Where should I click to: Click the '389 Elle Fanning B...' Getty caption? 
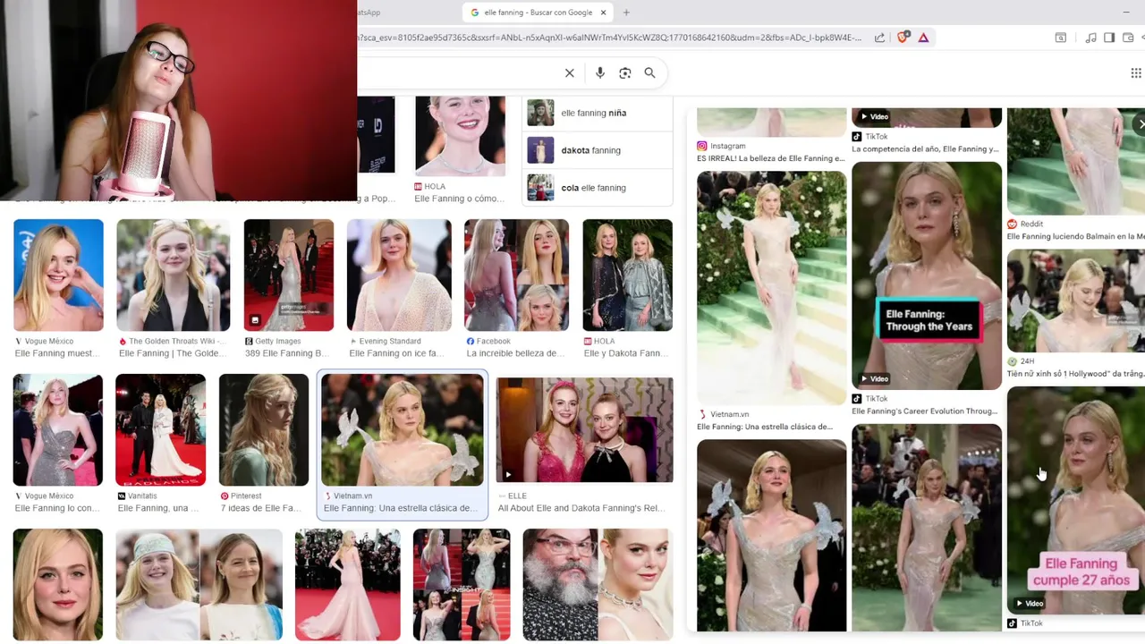[x=287, y=353]
